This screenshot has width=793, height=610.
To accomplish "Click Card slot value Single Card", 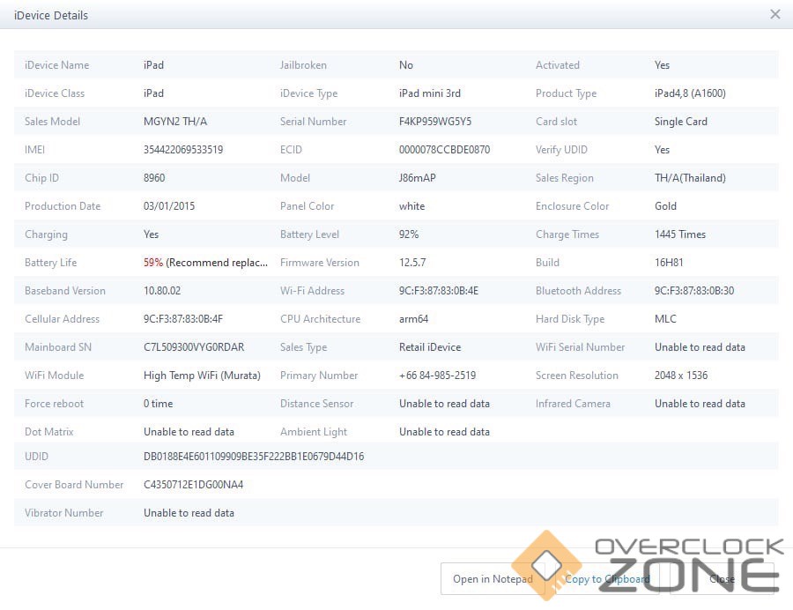I will tap(681, 122).
